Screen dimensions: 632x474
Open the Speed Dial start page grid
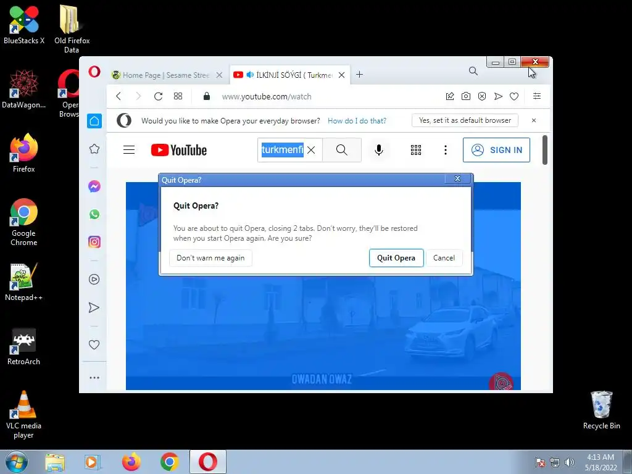[178, 96]
